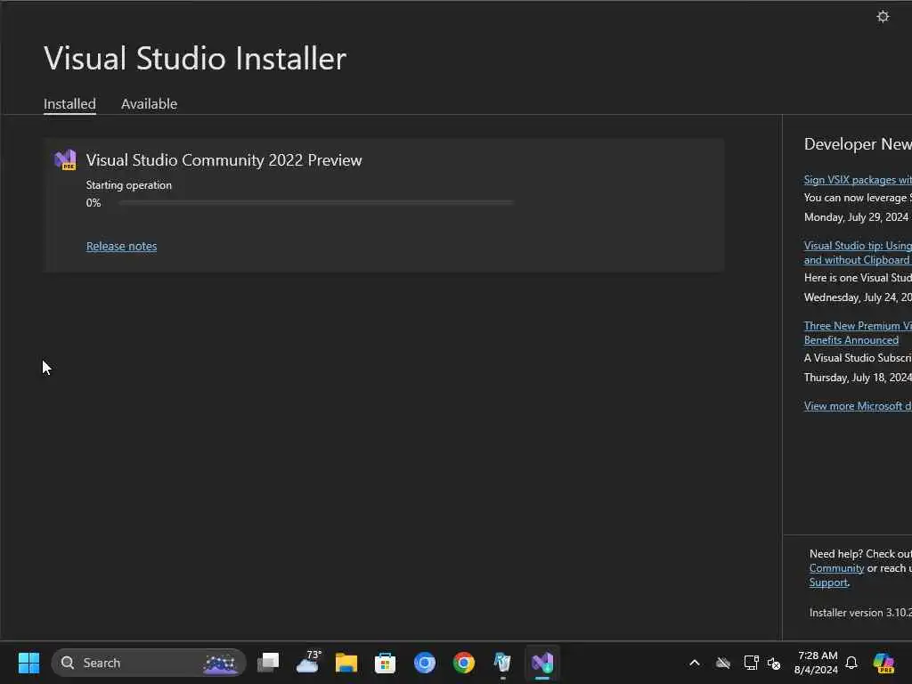Open the Support link
Viewport: 912px width, 684px height.
pos(828,582)
